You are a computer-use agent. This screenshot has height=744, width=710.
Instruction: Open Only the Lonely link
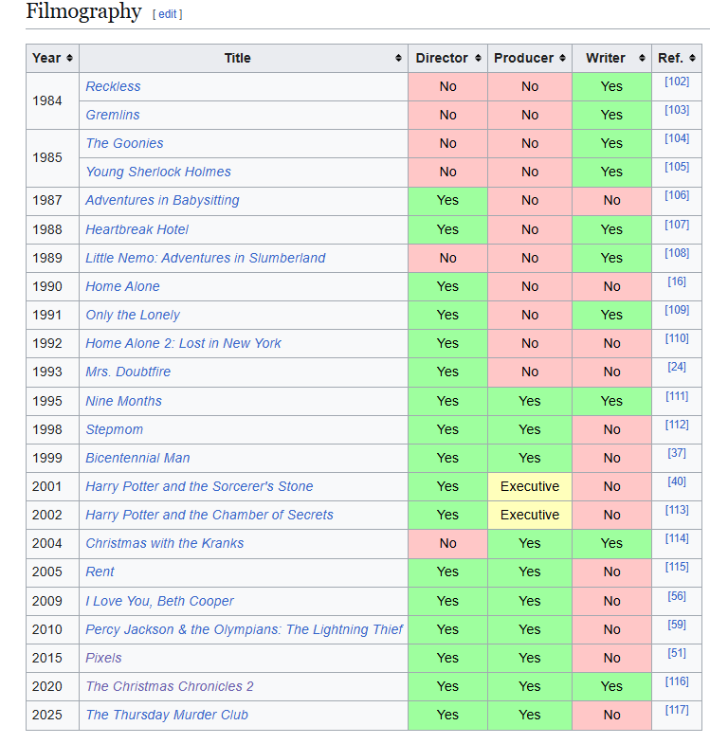[x=133, y=315]
